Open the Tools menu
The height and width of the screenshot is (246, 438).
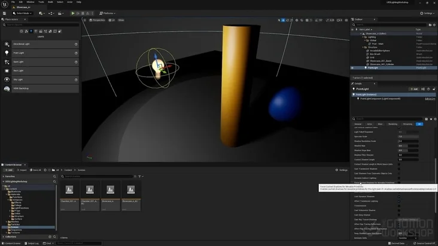41,2
